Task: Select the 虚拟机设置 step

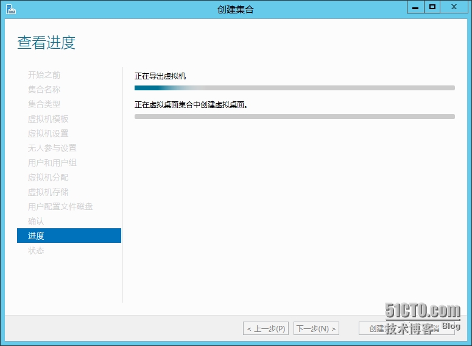Action: (48, 133)
